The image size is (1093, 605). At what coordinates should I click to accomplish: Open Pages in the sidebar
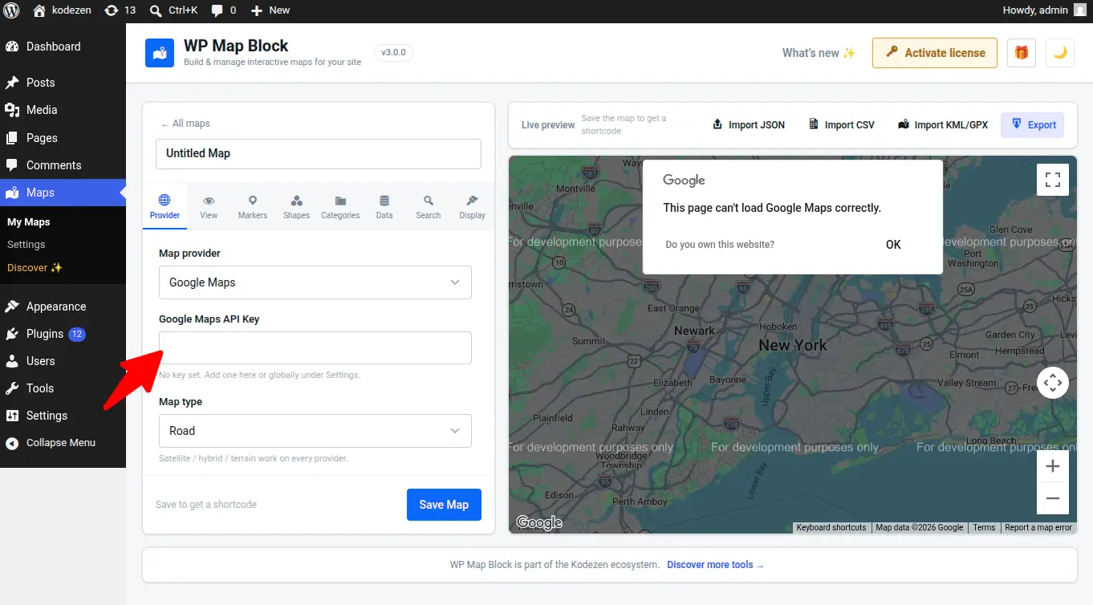[63, 138]
